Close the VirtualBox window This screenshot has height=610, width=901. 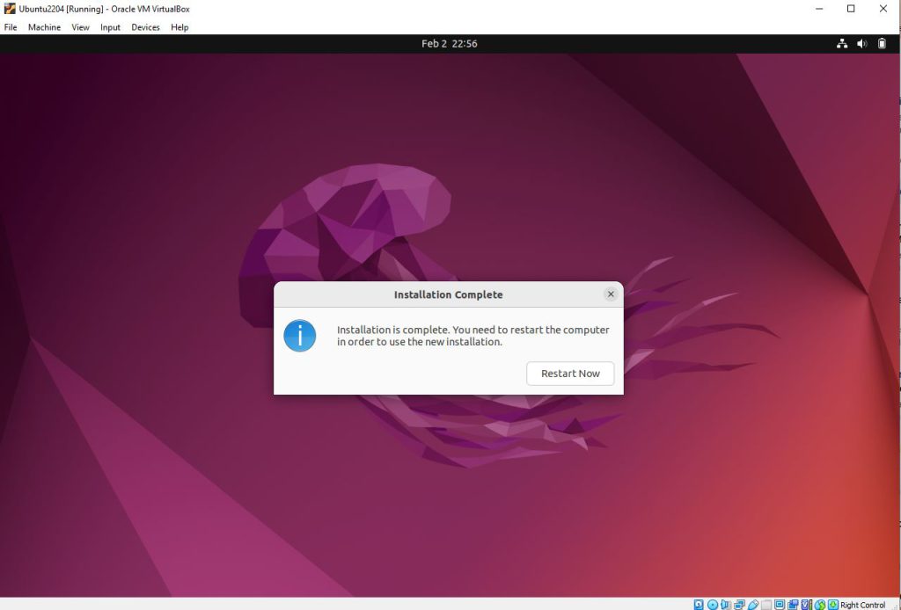[x=883, y=9]
